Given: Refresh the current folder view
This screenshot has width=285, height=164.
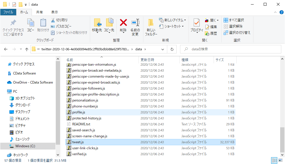Looking at the screenshot, I should [x=172, y=49].
